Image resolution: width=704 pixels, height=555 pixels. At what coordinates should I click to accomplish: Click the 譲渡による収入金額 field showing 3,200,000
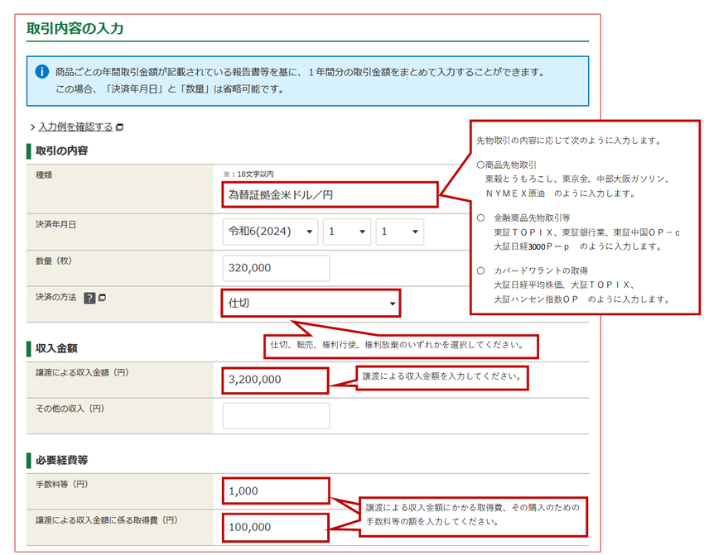pyautogui.click(x=276, y=380)
